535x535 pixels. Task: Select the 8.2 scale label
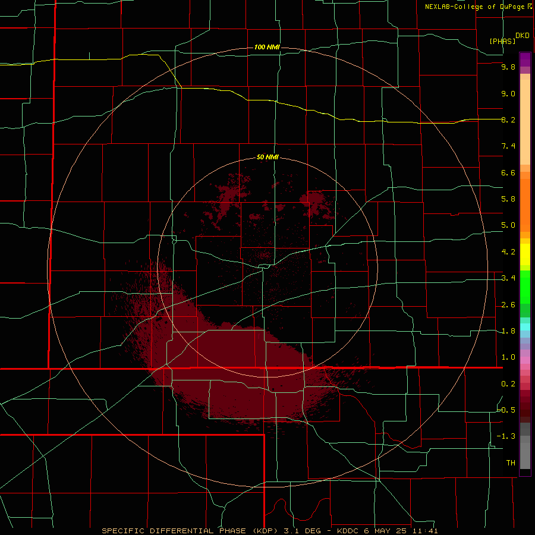click(508, 120)
